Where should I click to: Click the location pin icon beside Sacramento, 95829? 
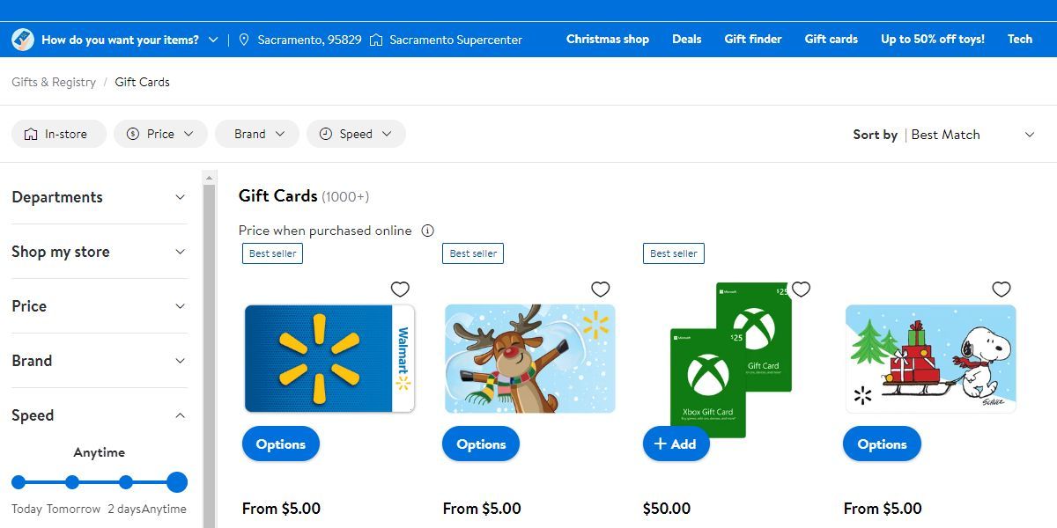pos(244,40)
